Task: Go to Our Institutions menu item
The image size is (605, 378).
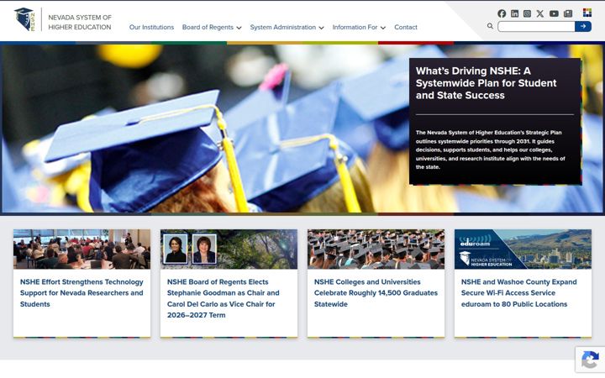Action: click(151, 28)
